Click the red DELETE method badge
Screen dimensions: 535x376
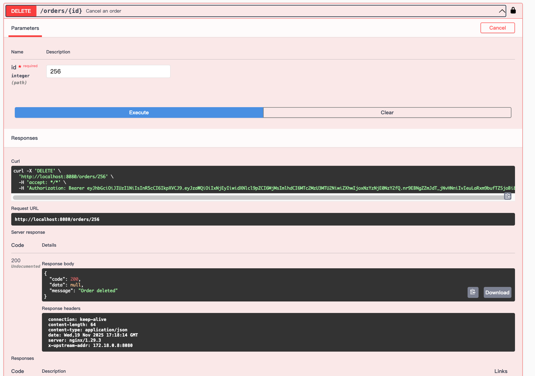click(21, 11)
